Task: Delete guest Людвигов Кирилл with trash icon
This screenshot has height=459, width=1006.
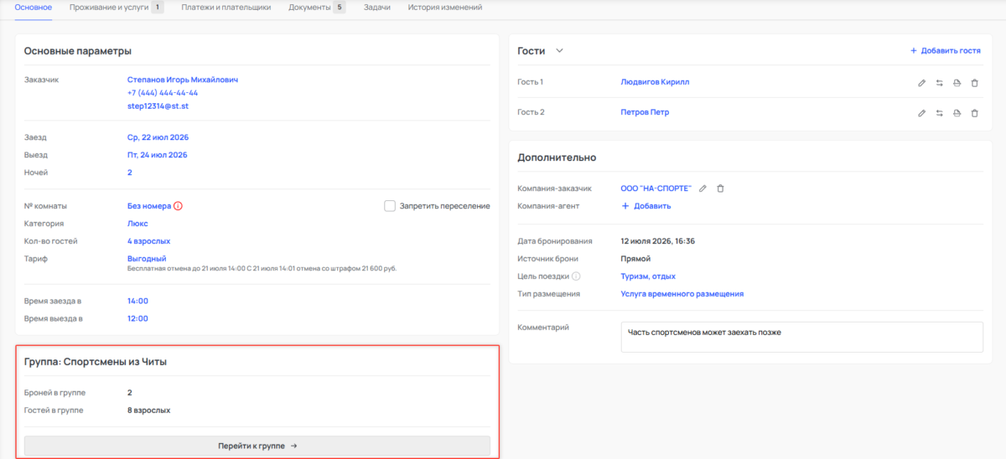Action: click(974, 83)
